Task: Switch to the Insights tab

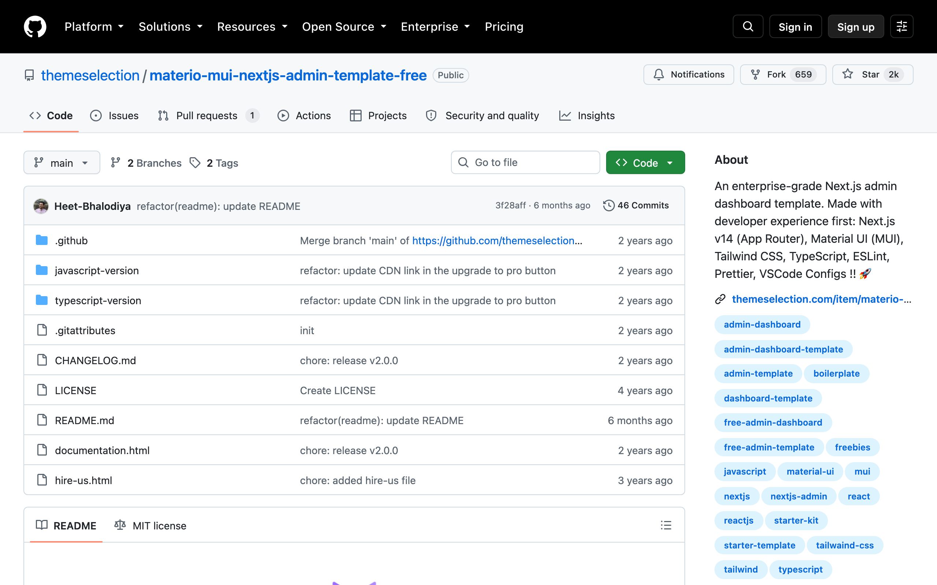Action: [587, 116]
